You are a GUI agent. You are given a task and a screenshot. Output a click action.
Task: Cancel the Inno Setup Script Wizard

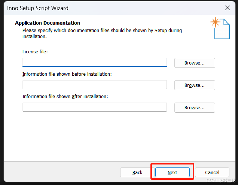pos(212,172)
